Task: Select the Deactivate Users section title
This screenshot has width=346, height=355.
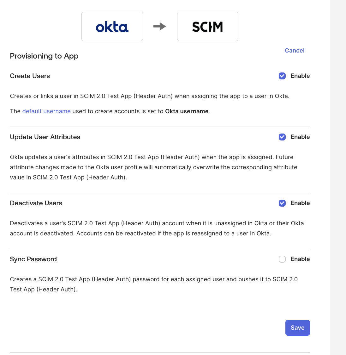Action: 36,203
